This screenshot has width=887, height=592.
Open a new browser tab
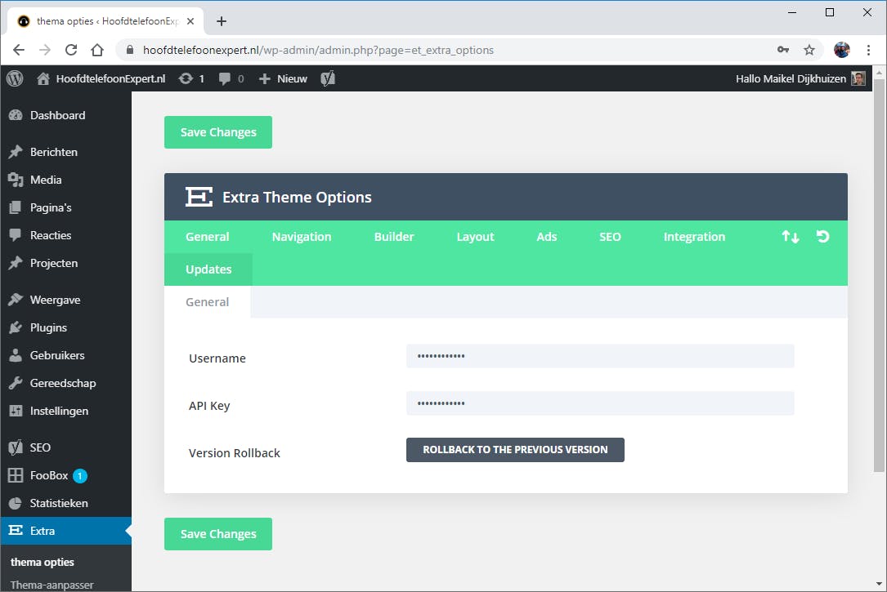222,21
